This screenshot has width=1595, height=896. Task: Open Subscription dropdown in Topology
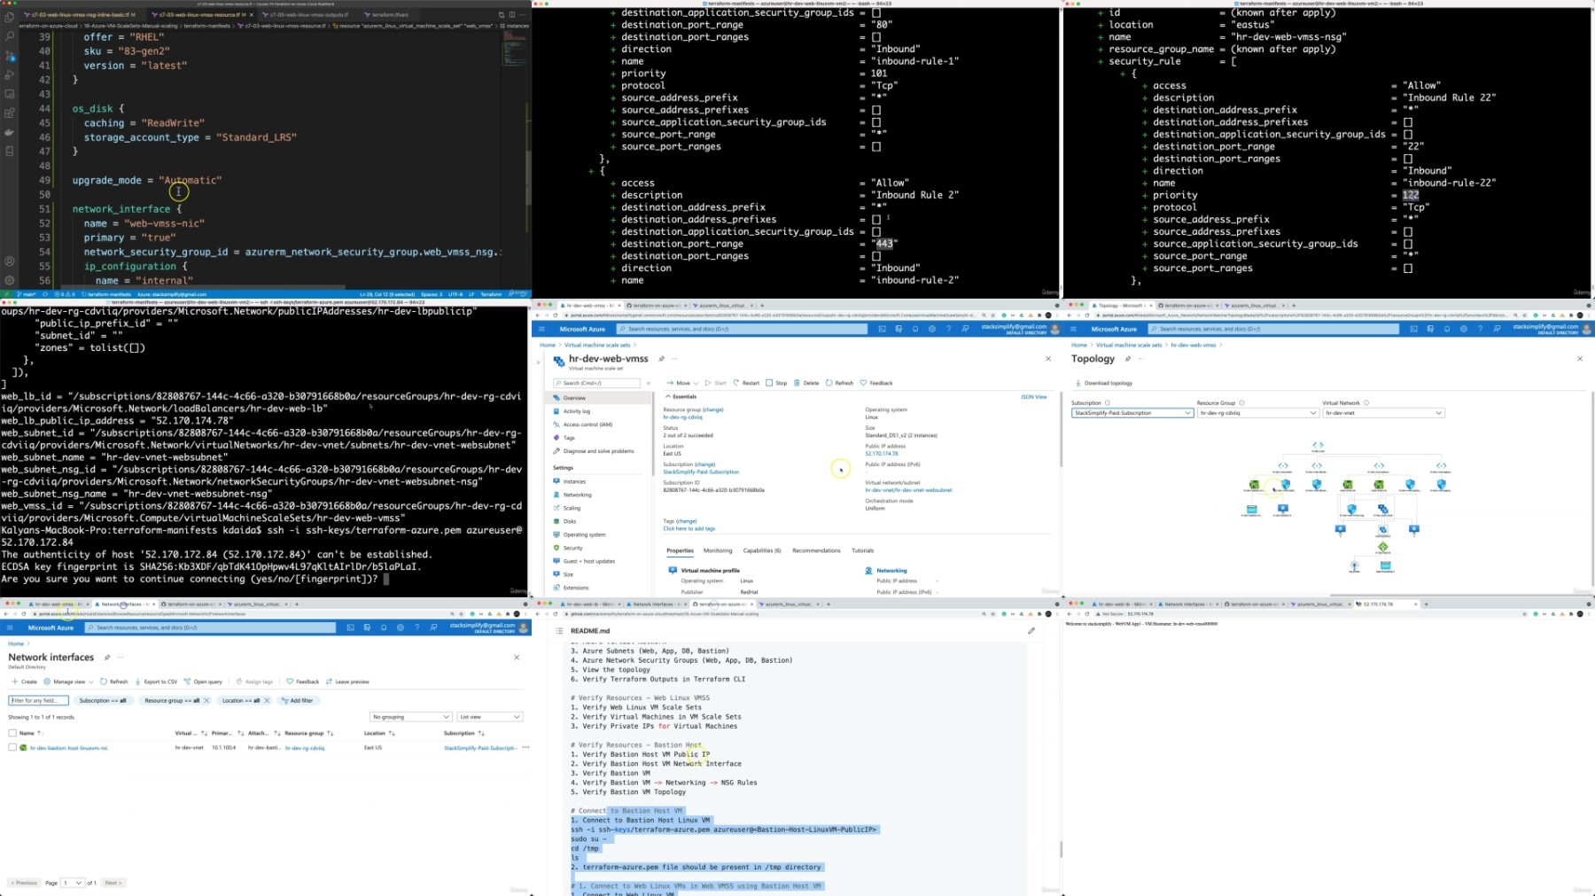1132,413
